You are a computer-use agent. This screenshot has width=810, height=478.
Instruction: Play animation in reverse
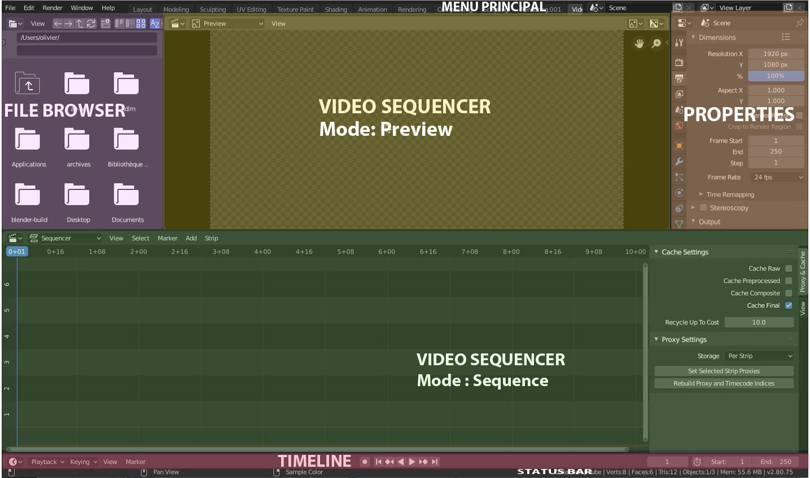[401, 462]
